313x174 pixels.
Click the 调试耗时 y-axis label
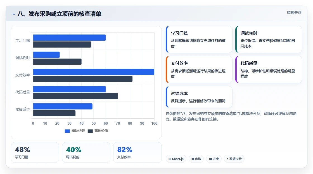point(23,58)
